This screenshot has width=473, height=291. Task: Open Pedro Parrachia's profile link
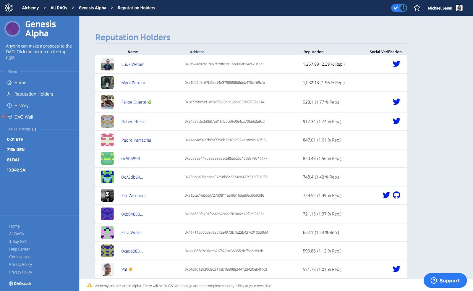coord(136,140)
